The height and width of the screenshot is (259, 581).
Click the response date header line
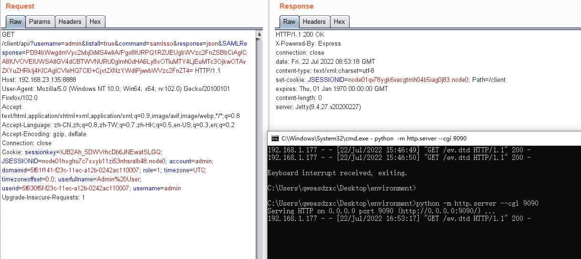click(x=325, y=62)
